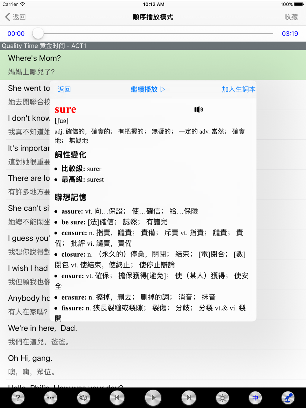The height and width of the screenshot is (408, 306).
Task: Open the more options ellipsis button
Action: tap(50, 398)
